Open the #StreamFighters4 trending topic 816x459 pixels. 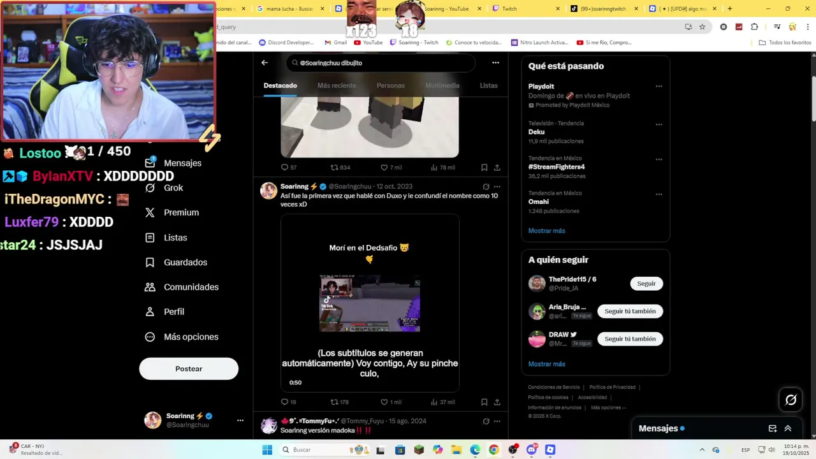coord(557,167)
